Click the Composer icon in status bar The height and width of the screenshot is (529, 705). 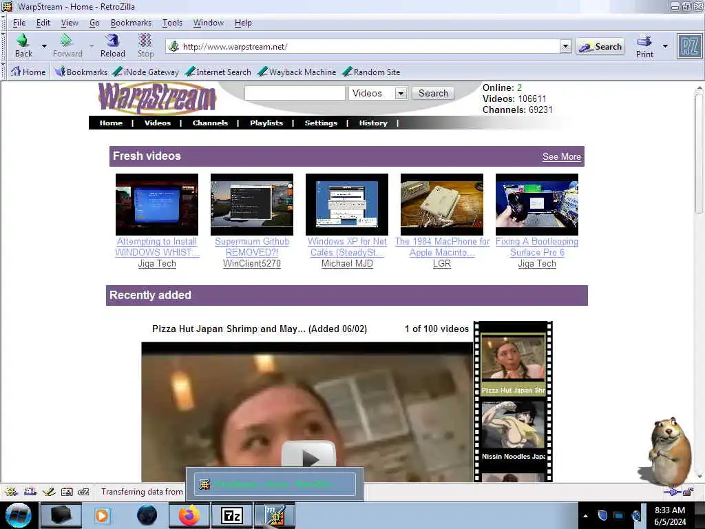[x=49, y=492]
